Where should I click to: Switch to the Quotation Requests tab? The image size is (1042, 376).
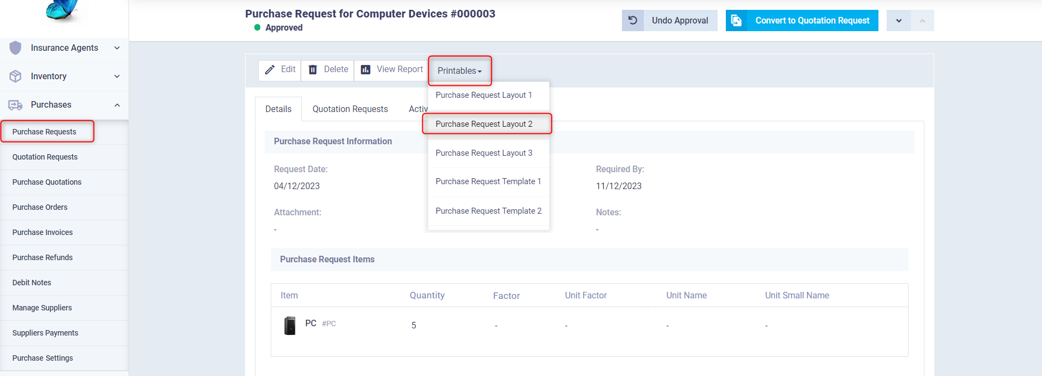coord(350,109)
